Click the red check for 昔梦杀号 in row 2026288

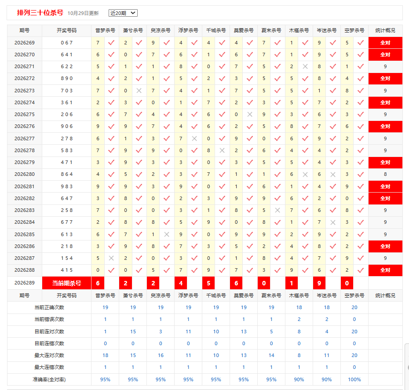tap(111, 270)
